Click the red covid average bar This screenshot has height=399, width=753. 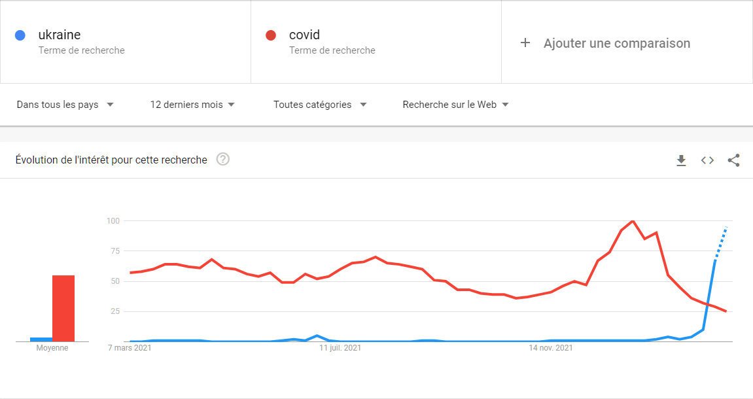coord(63,308)
